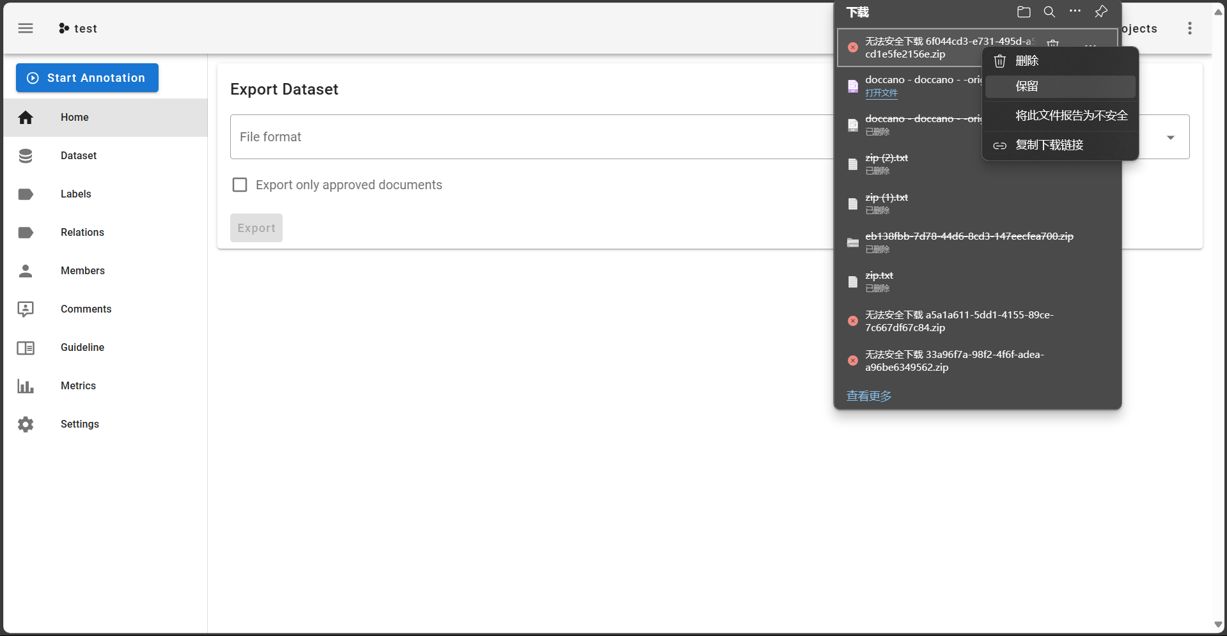1227x636 pixels.
Task: Open Comments page from sidebar
Action: click(106, 309)
